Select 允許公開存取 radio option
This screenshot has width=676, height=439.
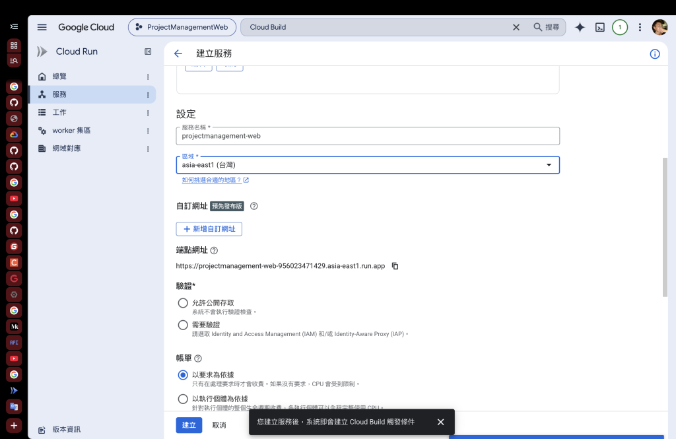pyautogui.click(x=183, y=303)
